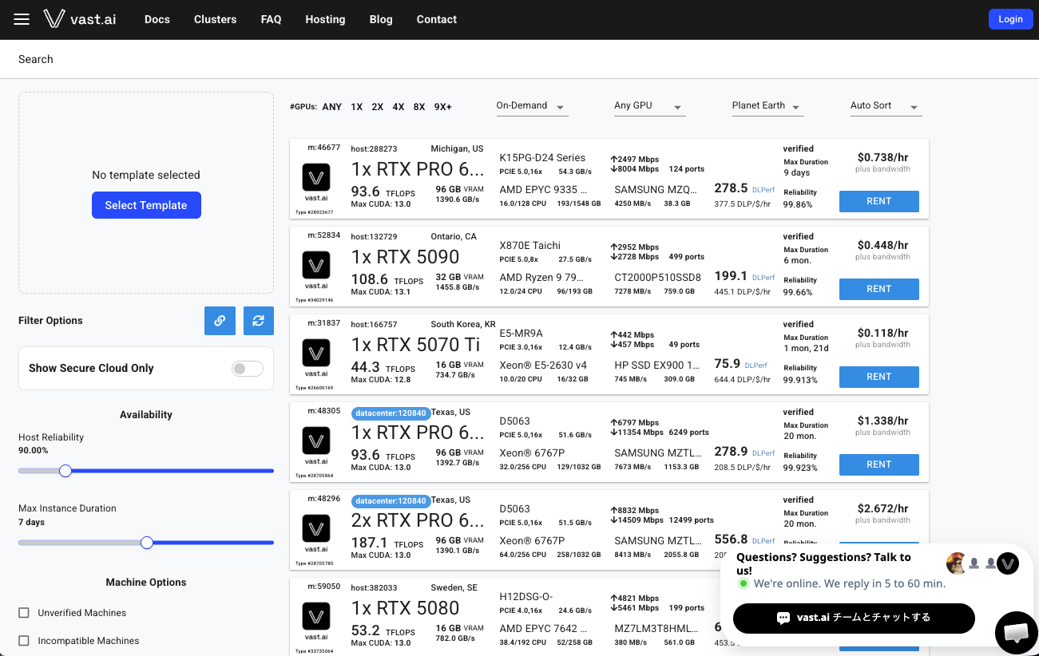Click the "1x RTX 5070 Ti" title

(416, 345)
